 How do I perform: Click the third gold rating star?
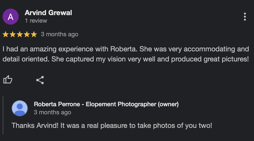point(20,34)
